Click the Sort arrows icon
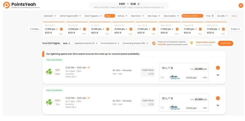This screenshot has height=121, width=245. [x=69, y=43]
